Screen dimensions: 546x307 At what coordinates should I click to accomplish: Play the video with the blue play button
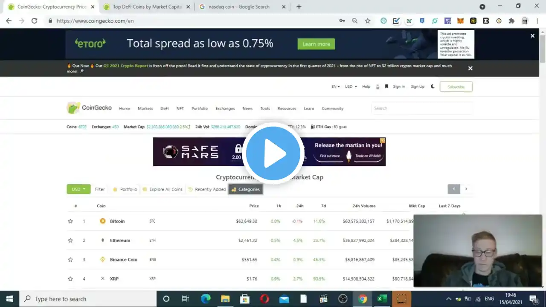[x=273, y=153]
